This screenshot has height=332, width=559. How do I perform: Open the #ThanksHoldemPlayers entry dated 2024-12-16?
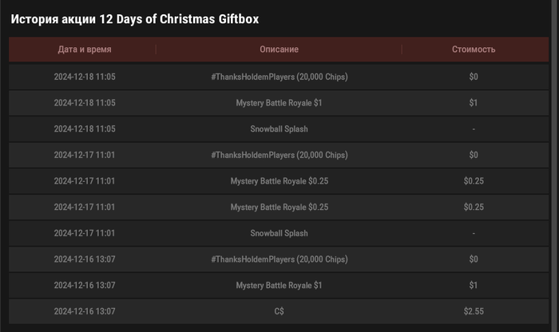(x=279, y=259)
